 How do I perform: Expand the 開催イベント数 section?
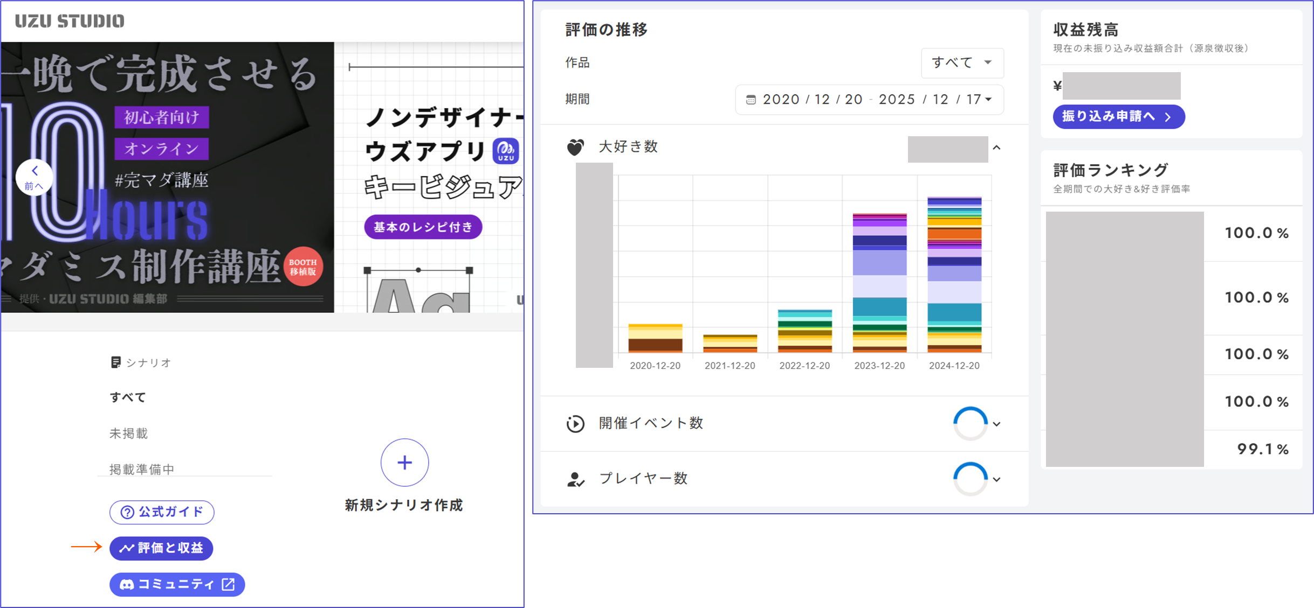(x=996, y=424)
